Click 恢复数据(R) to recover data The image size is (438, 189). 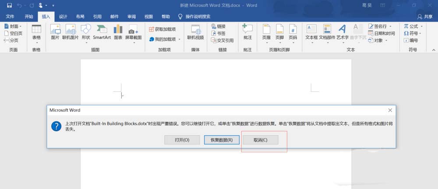click(222, 140)
